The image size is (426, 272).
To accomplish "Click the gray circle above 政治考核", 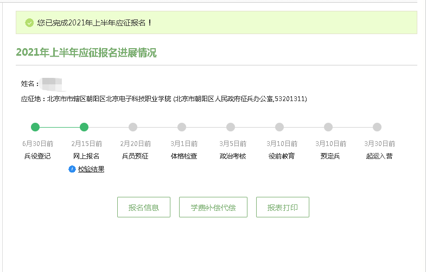I will point(231,127).
